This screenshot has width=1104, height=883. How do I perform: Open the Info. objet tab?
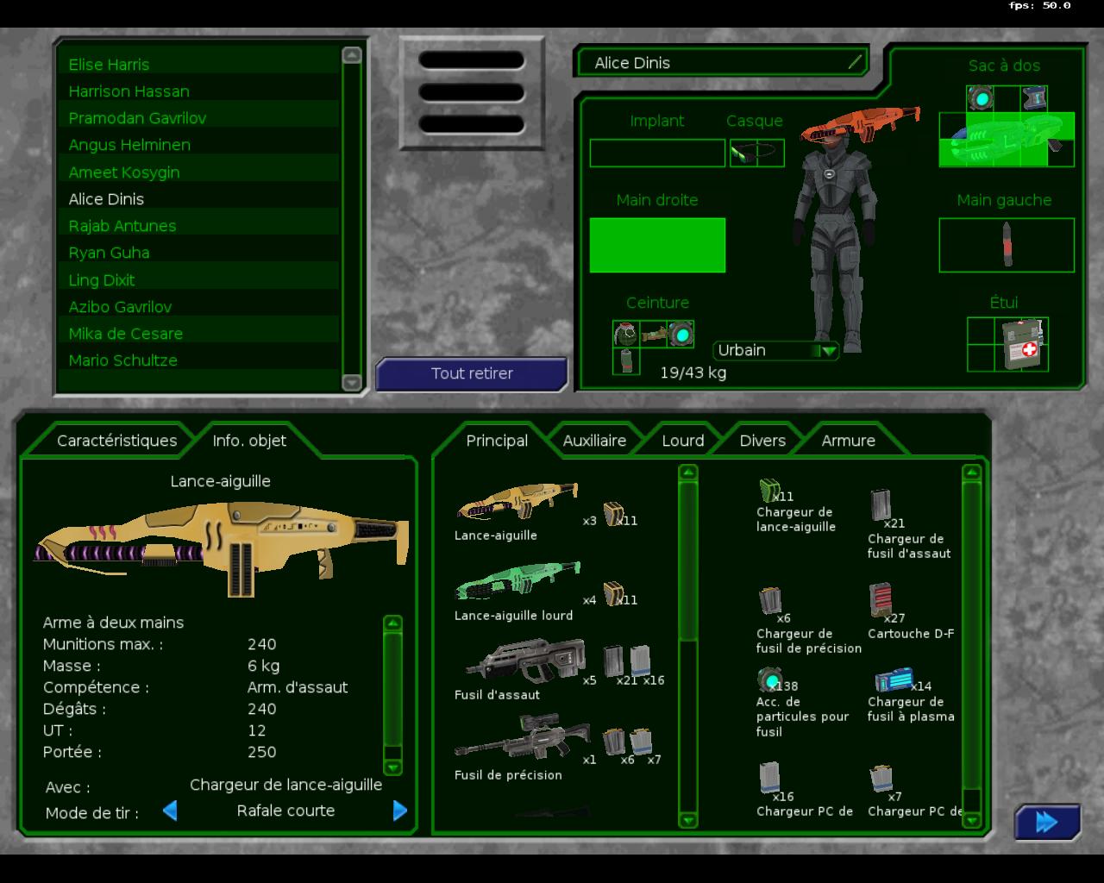click(249, 441)
